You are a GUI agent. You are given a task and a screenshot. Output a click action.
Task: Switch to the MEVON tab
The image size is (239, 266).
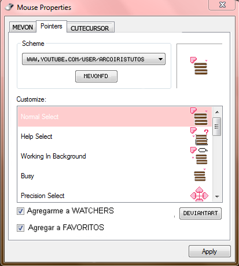pos(23,27)
